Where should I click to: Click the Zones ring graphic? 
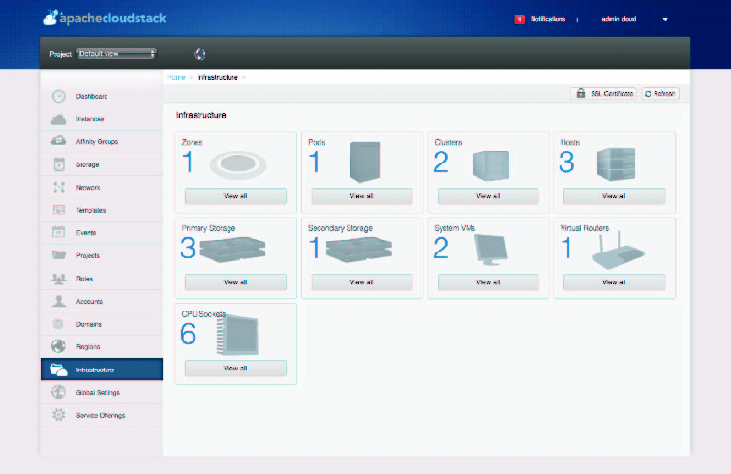[x=238, y=164]
